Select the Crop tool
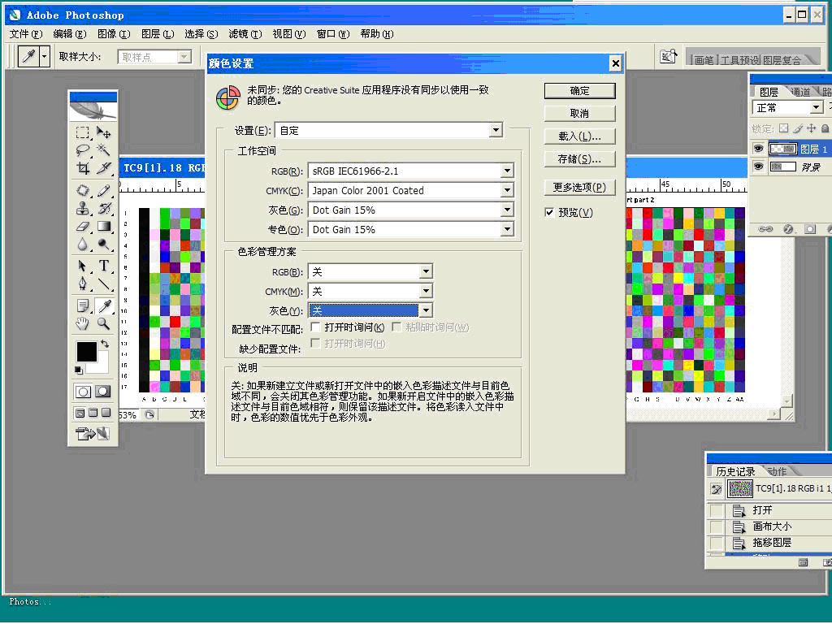This screenshot has height=624, width=832. tap(82, 168)
